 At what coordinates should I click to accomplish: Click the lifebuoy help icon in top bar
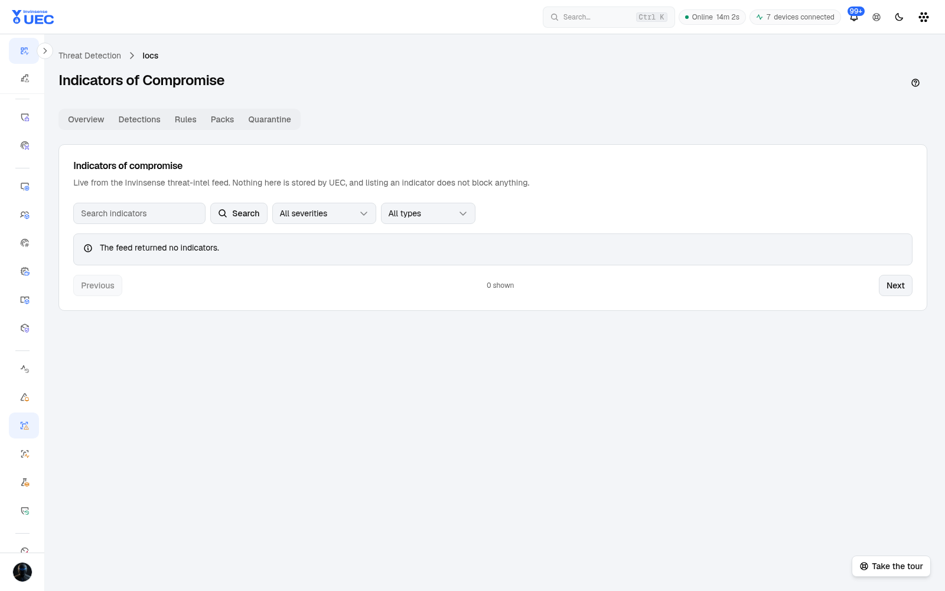click(876, 17)
